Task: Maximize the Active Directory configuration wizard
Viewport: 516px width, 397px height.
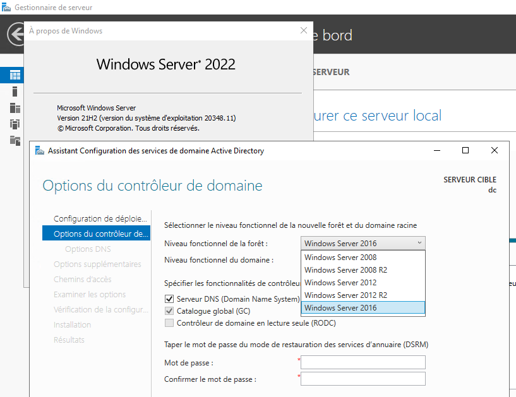Action: coord(465,150)
